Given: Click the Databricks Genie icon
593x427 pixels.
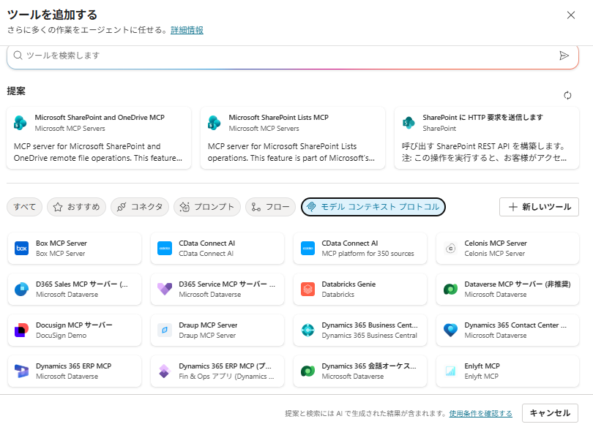Looking at the screenshot, I should point(307,290).
